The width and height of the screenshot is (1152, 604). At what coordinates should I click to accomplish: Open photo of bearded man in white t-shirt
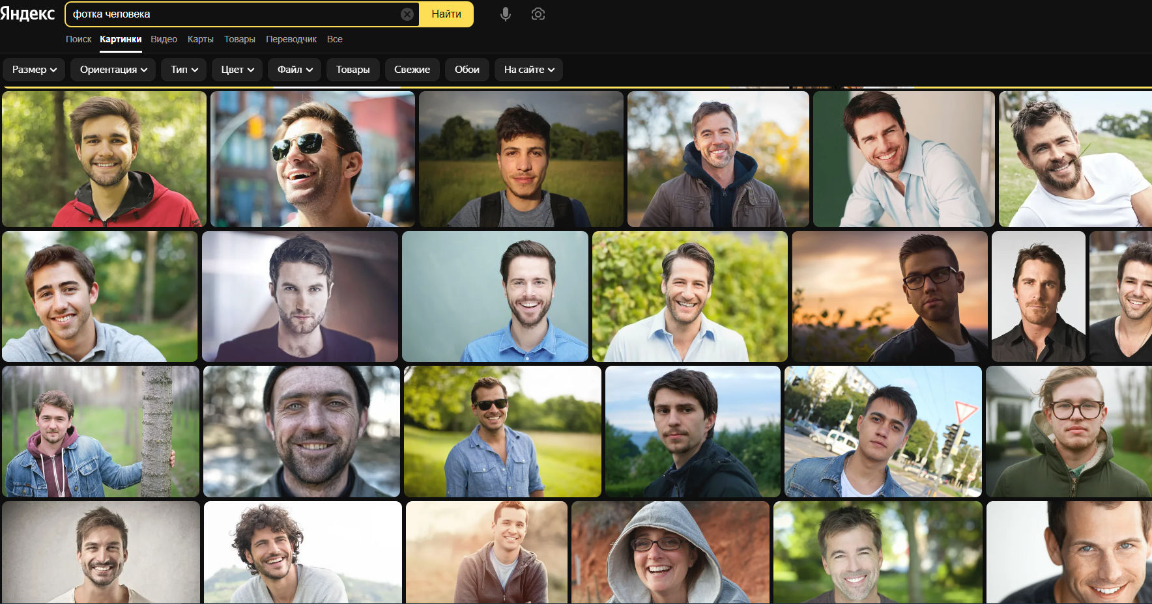click(x=1075, y=159)
